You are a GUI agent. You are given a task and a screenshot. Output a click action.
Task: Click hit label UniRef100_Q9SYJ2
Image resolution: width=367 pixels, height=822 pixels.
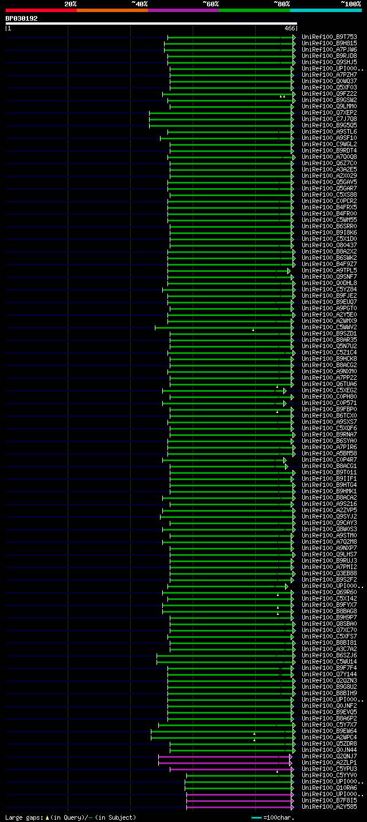click(x=329, y=517)
